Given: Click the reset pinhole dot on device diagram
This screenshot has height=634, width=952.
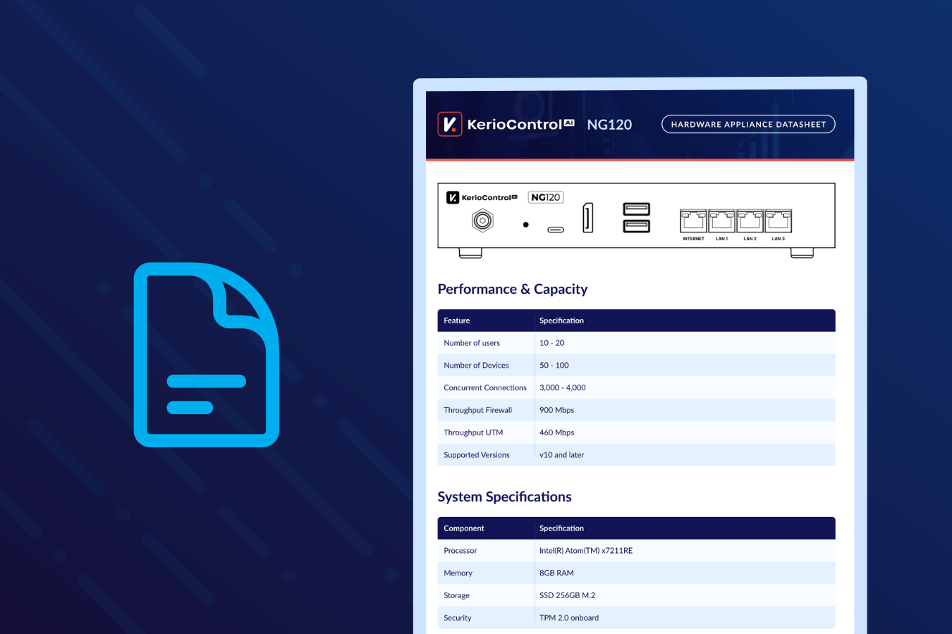Looking at the screenshot, I should tap(526, 225).
